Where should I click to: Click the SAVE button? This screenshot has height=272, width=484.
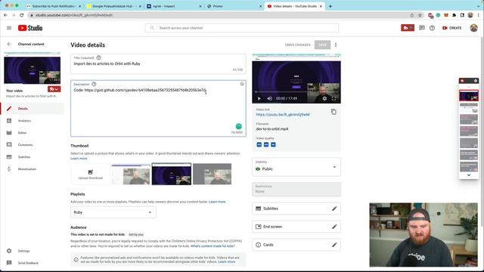tap(323, 45)
